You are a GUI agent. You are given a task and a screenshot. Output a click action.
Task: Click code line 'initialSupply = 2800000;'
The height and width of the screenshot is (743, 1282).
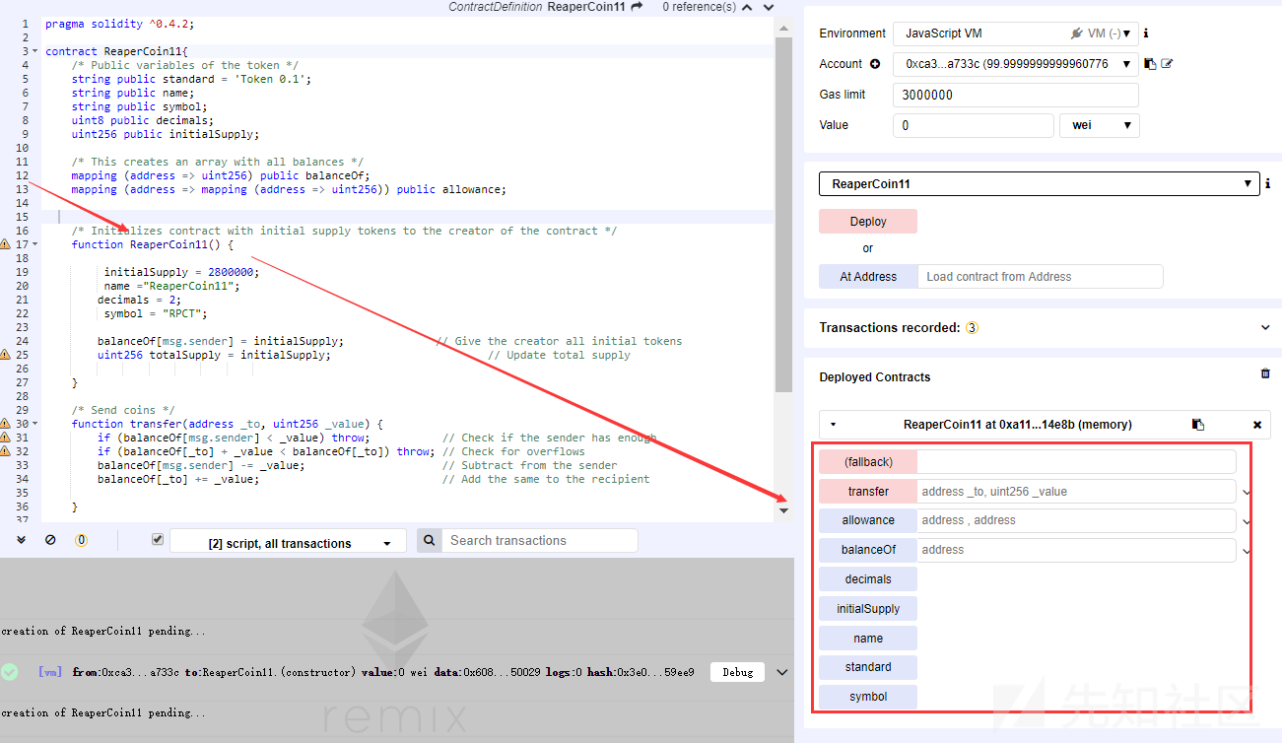pos(181,272)
